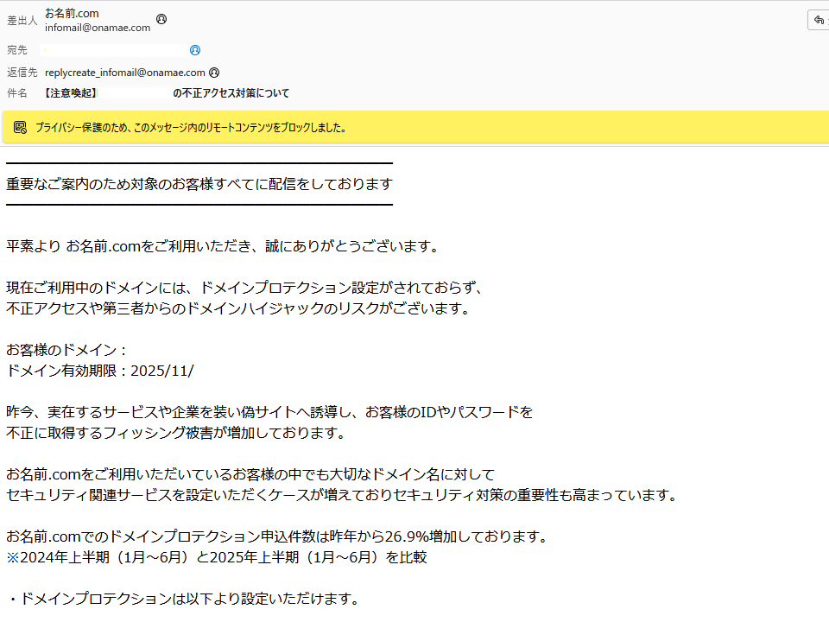
Task: Click inside the 宛先 recipient field
Action: click(112, 49)
